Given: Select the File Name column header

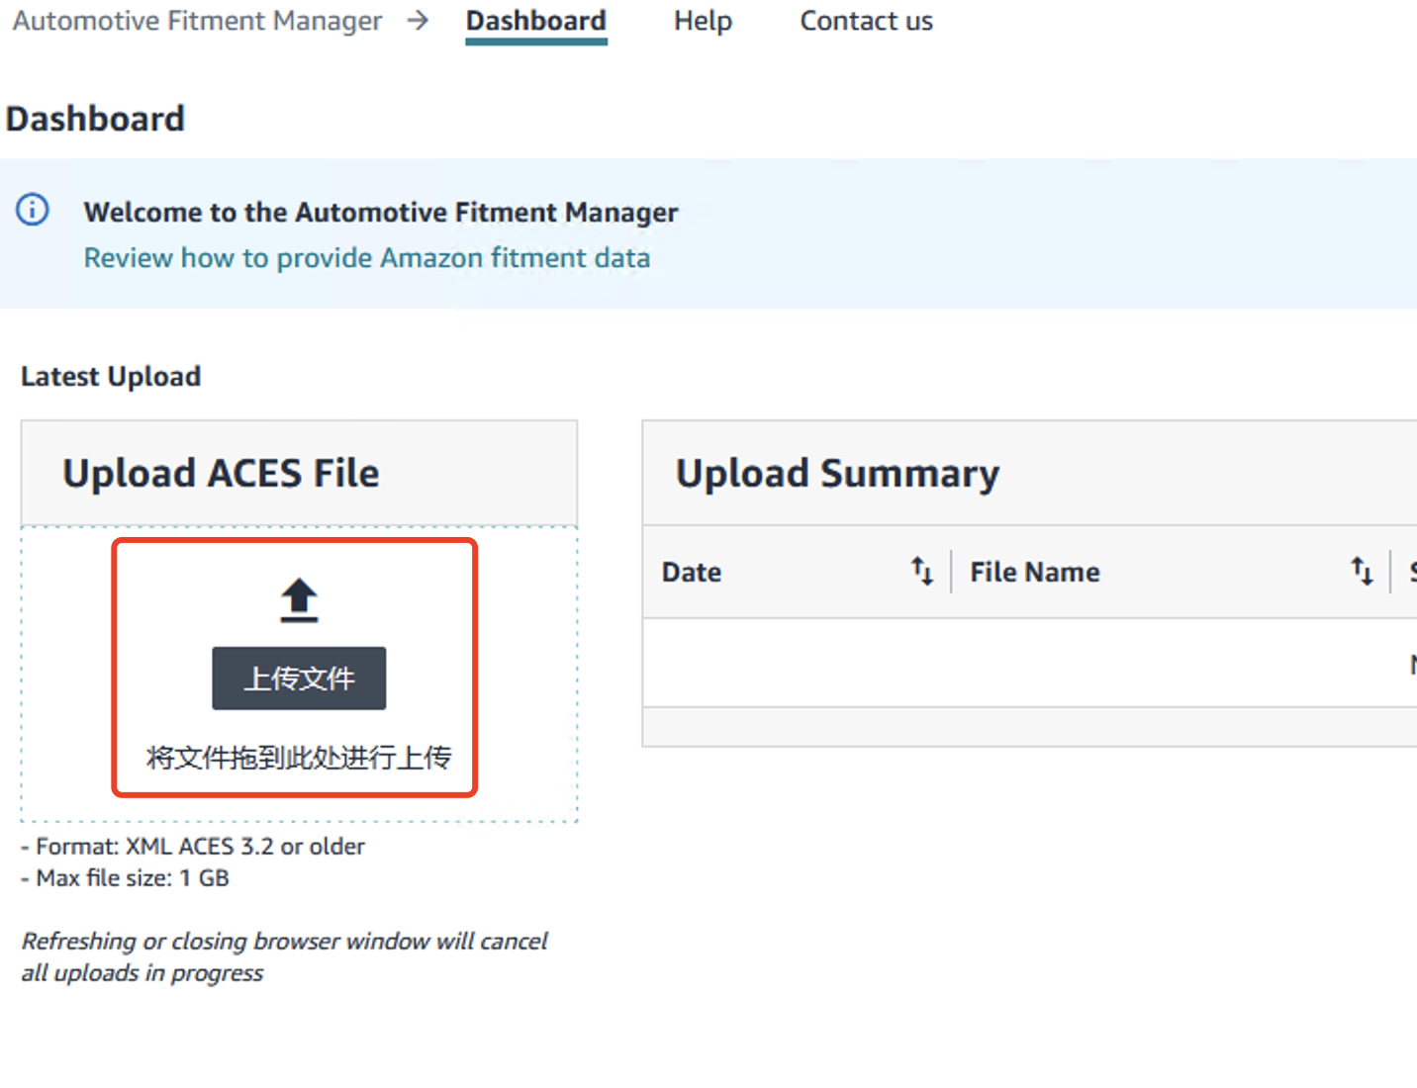Looking at the screenshot, I should (1034, 573).
